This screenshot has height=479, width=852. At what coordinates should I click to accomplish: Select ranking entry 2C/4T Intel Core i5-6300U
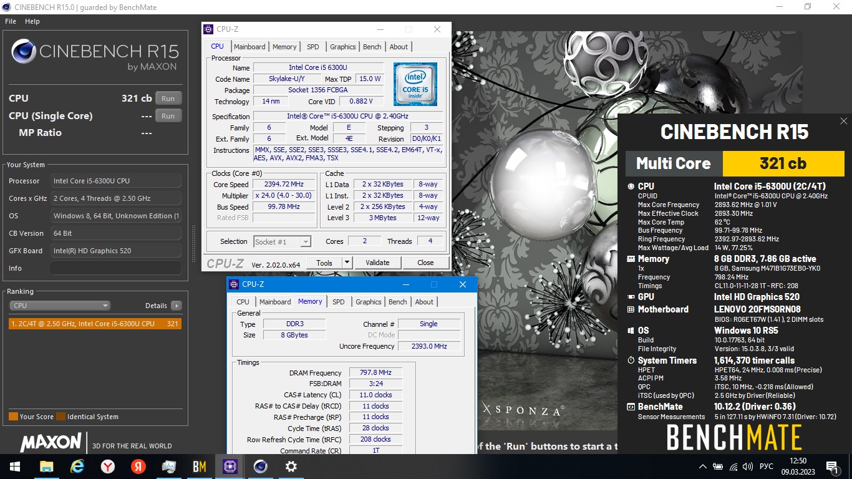tap(95, 324)
